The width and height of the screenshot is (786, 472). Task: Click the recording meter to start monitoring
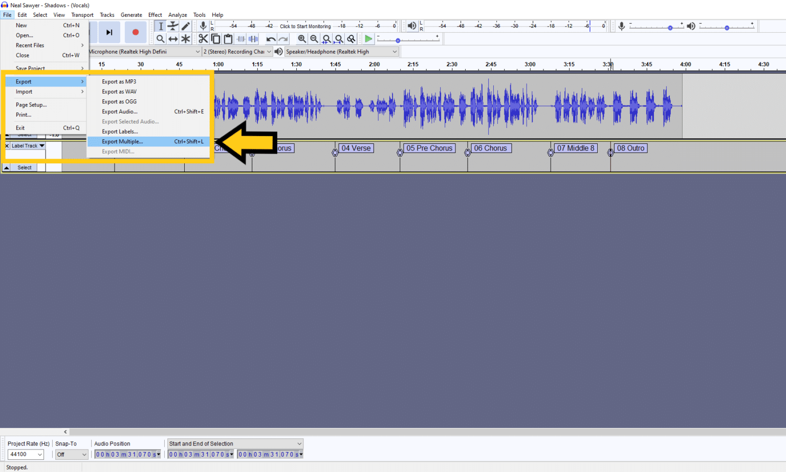click(x=304, y=26)
